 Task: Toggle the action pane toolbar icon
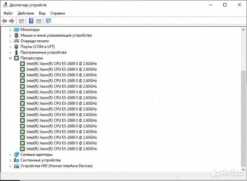pyautogui.click(x=38, y=21)
